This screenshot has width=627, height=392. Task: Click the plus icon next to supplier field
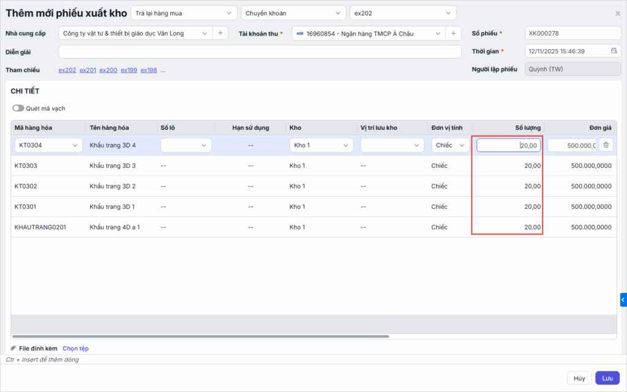coord(220,33)
